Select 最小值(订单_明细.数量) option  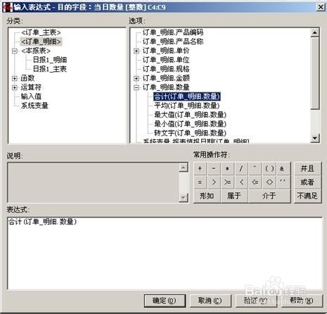(x=190, y=124)
